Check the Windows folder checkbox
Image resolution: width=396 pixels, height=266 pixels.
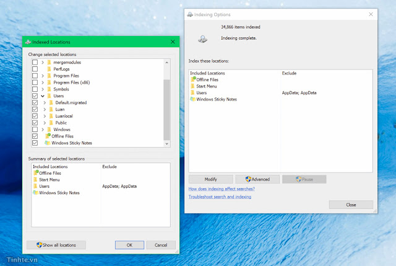[x=35, y=130]
